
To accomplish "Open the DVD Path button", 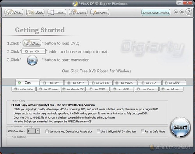I will coord(35,12).
